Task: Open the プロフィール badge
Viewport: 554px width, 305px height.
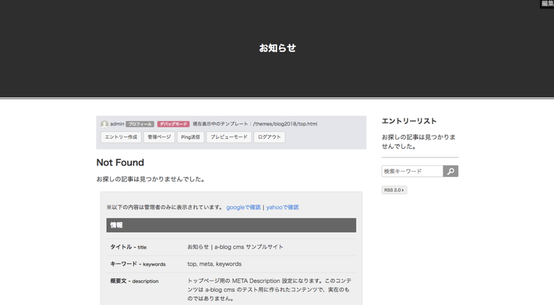Action: click(140, 124)
